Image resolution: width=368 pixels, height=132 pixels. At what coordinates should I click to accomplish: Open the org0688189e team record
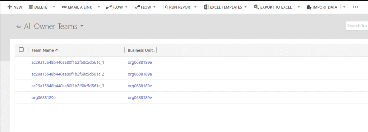(43, 97)
